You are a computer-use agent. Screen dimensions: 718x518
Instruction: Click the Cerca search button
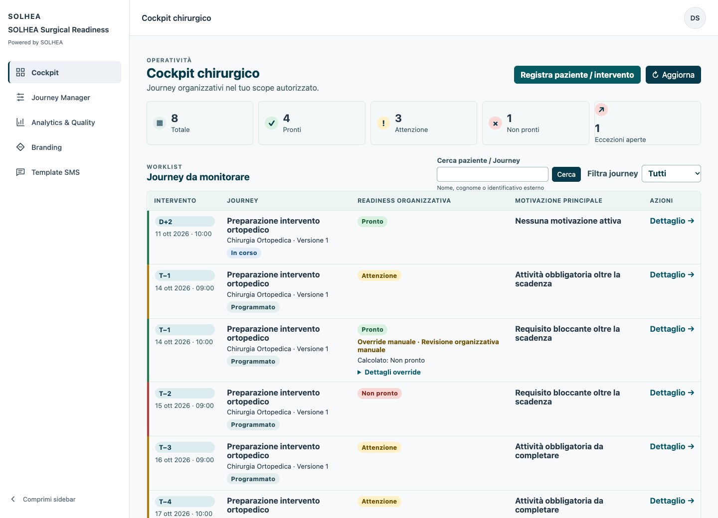coord(566,174)
